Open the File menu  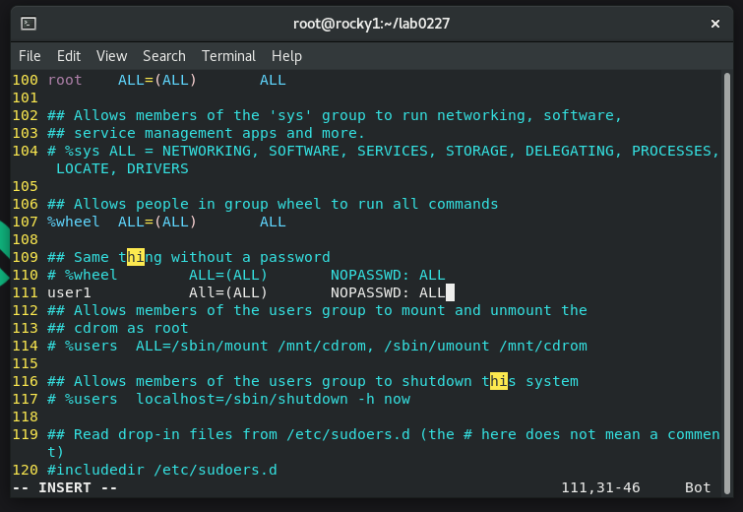(30, 56)
